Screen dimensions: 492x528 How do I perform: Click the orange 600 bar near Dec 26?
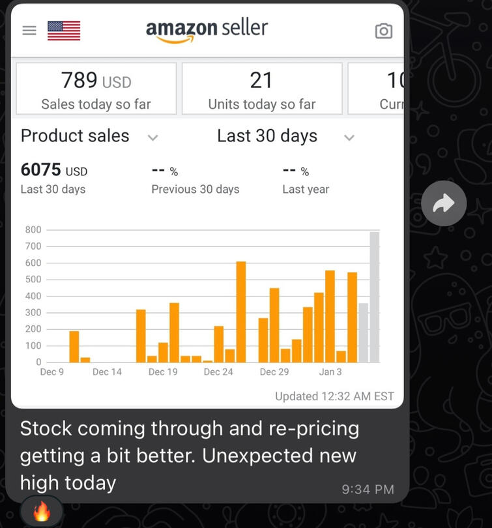tap(241, 312)
